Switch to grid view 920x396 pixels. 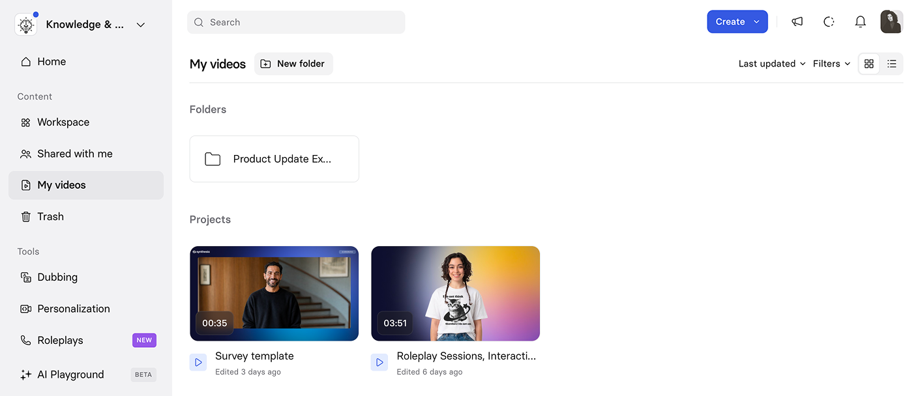click(868, 64)
